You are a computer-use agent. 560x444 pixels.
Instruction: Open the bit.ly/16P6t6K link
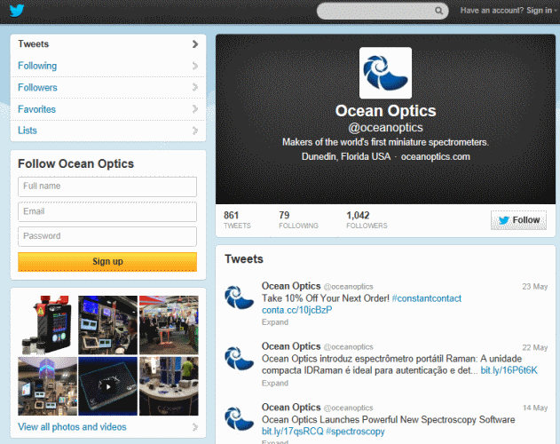[509, 370]
